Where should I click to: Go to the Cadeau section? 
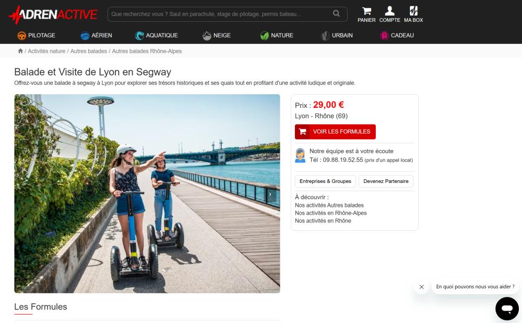397,35
